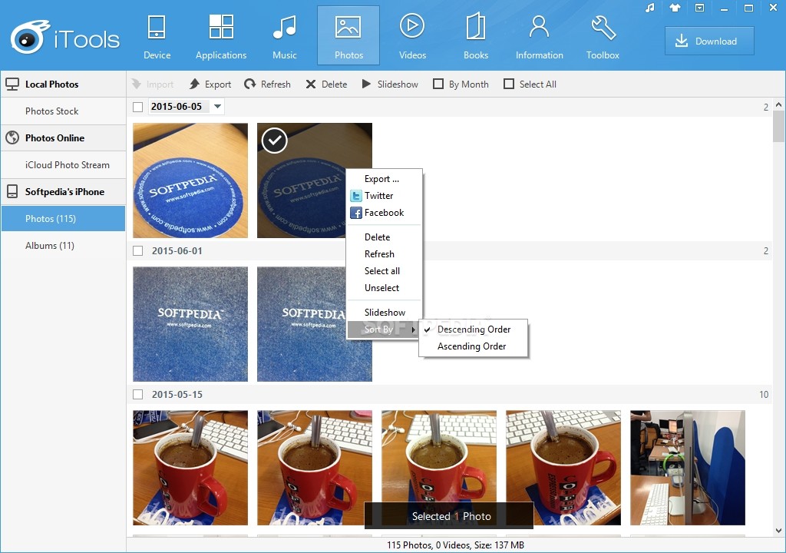Open the 2015-06-05 date dropdown arrow
The image size is (786, 553).
click(217, 107)
